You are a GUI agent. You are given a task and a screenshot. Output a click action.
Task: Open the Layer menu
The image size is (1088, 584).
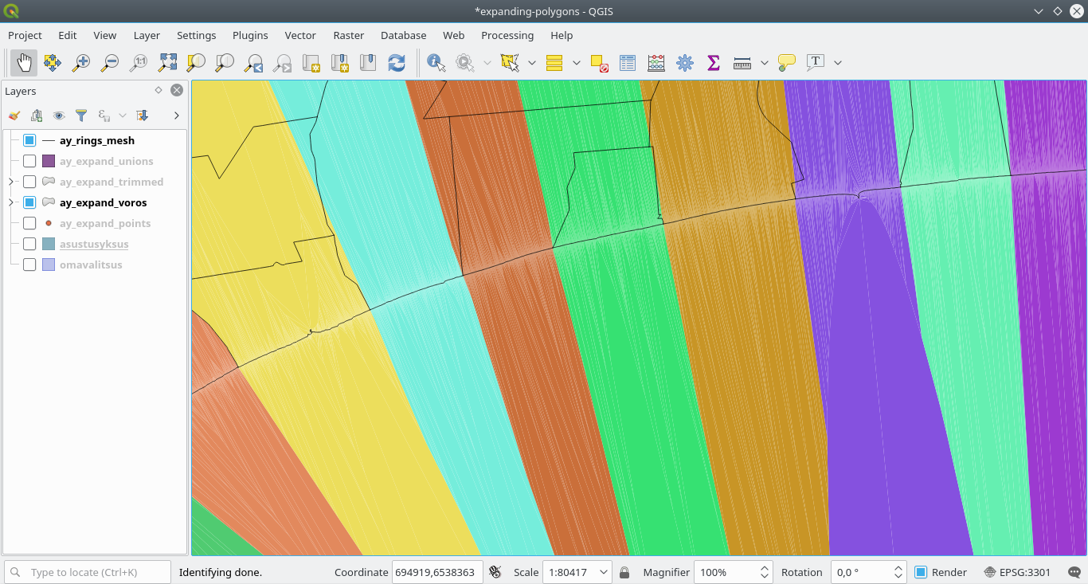tap(147, 35)
